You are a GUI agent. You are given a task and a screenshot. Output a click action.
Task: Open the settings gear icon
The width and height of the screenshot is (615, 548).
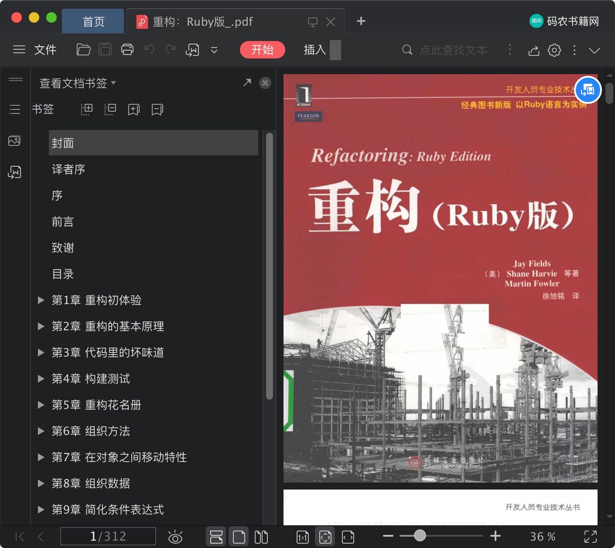[554, 50]
